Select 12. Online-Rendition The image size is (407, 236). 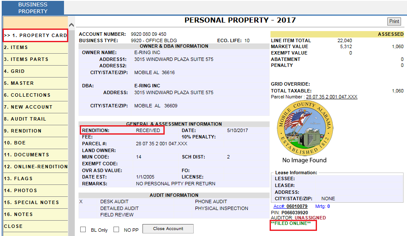[x=35, y=167]
